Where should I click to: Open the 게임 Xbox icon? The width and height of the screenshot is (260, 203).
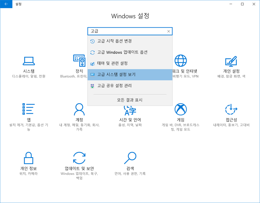pos(181,109)
